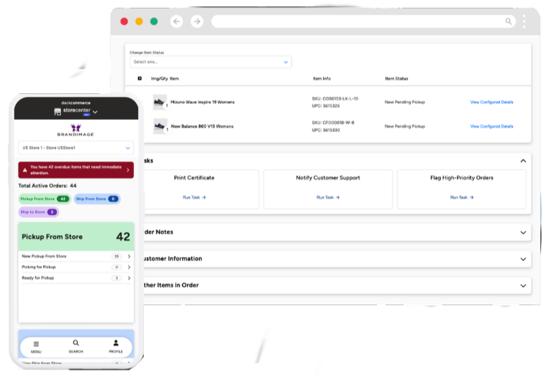
Task: Open the browser three-dot menu
Action: pyautogui.click(x=524, y=22)
